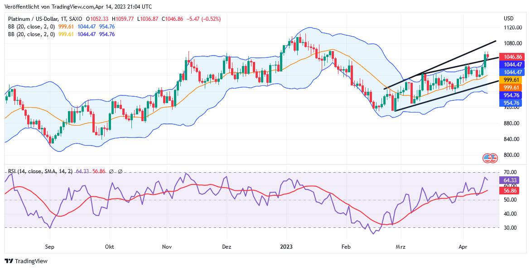This screenshot has width=531, height=269.
Task: Click the red 56.86 RSI axis tag
Action: coord(510,191)
